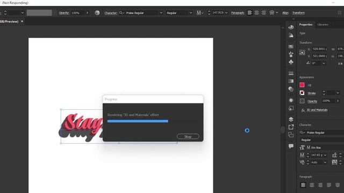Screen dimensions: 344x193
Task: Toggle align right in top control bar
Action: click(x=264, y=13)
